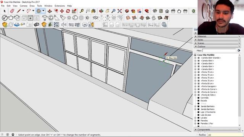Viewport: 244px width, 137px height.
Task: Select Sandbox Smoove tool
Action: tap(141, 18)
